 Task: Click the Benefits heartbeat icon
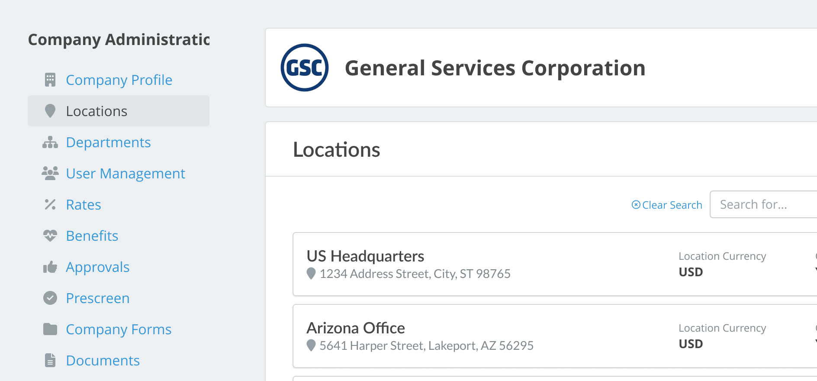coord(50,236)
